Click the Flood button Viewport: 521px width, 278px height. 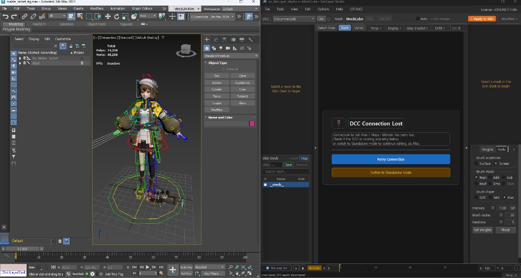pos(505,230)
